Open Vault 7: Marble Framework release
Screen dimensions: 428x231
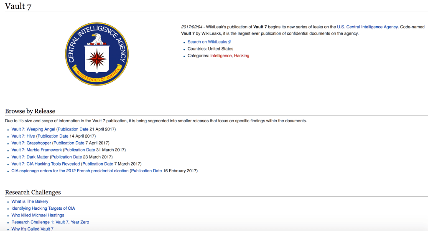(36, 150)
